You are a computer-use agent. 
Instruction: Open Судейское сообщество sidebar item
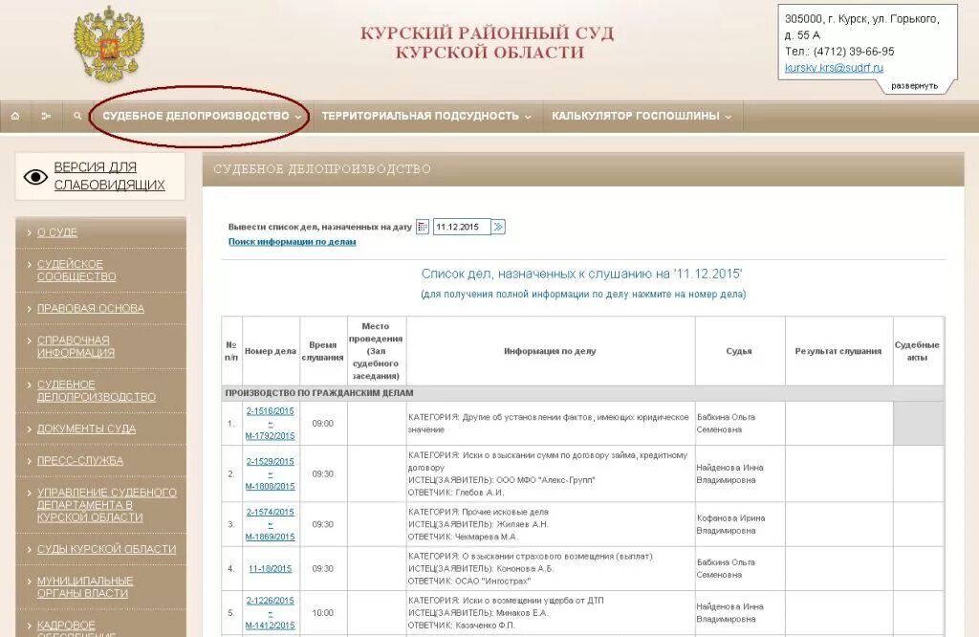pos(76,271)
